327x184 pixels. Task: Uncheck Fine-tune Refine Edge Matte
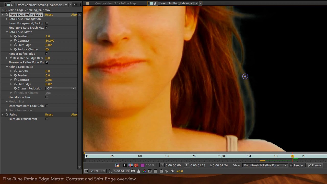pos(47,62)
